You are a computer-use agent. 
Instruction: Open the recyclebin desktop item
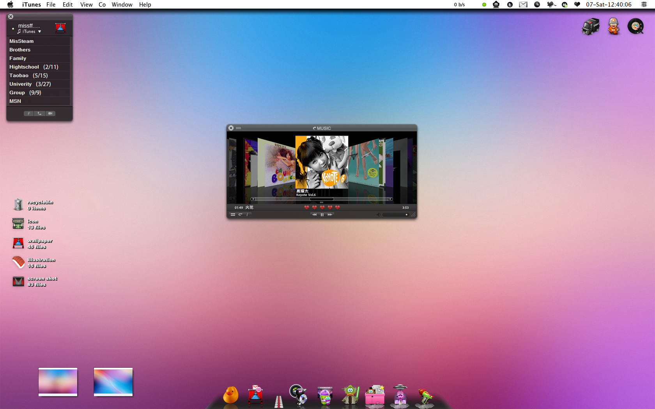[x=33, y=205]
